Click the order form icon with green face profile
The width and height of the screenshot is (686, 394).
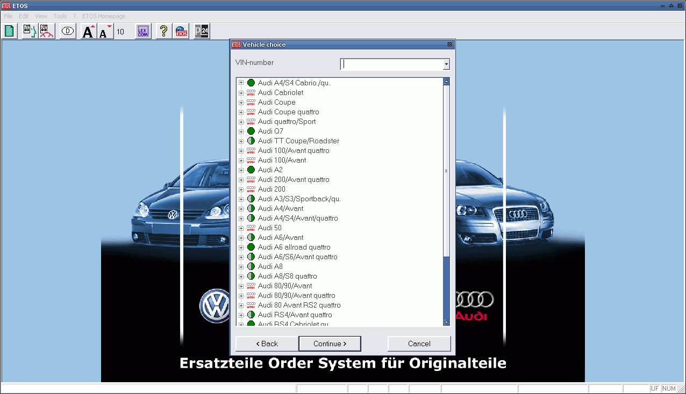click(29, 31)
